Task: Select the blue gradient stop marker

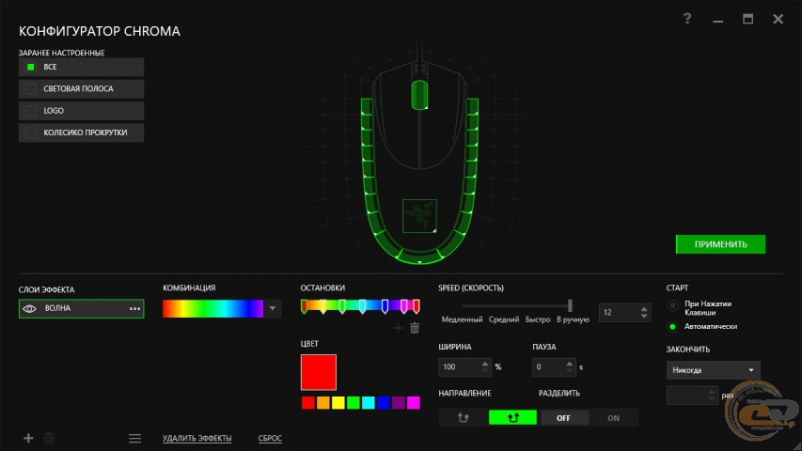Action: coord(385,307)
